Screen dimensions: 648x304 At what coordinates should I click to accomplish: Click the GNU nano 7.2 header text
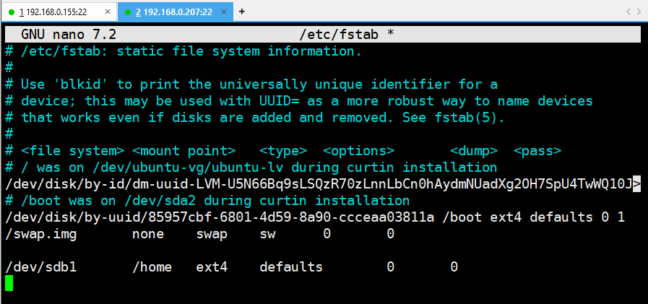69,34
